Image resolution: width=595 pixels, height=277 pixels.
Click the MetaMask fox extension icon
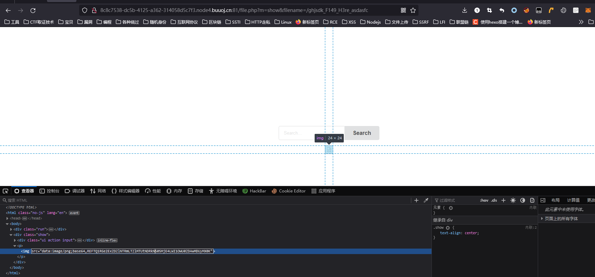pos(588,10)
